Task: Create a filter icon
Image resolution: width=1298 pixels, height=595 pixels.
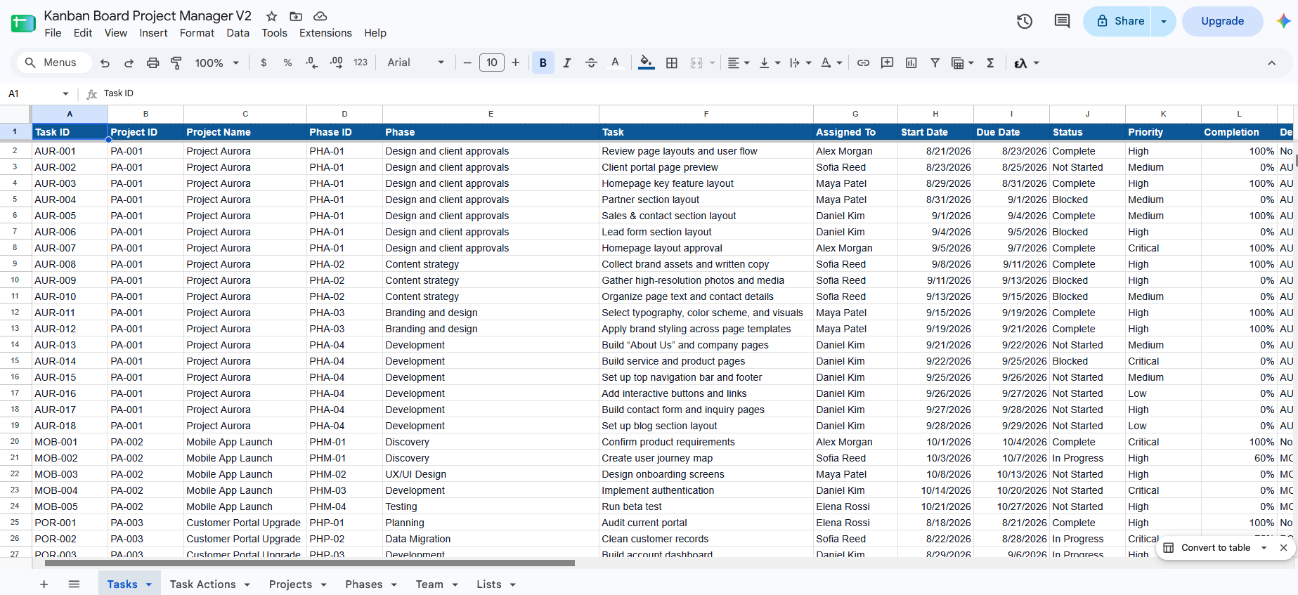Action: [935, 63]
